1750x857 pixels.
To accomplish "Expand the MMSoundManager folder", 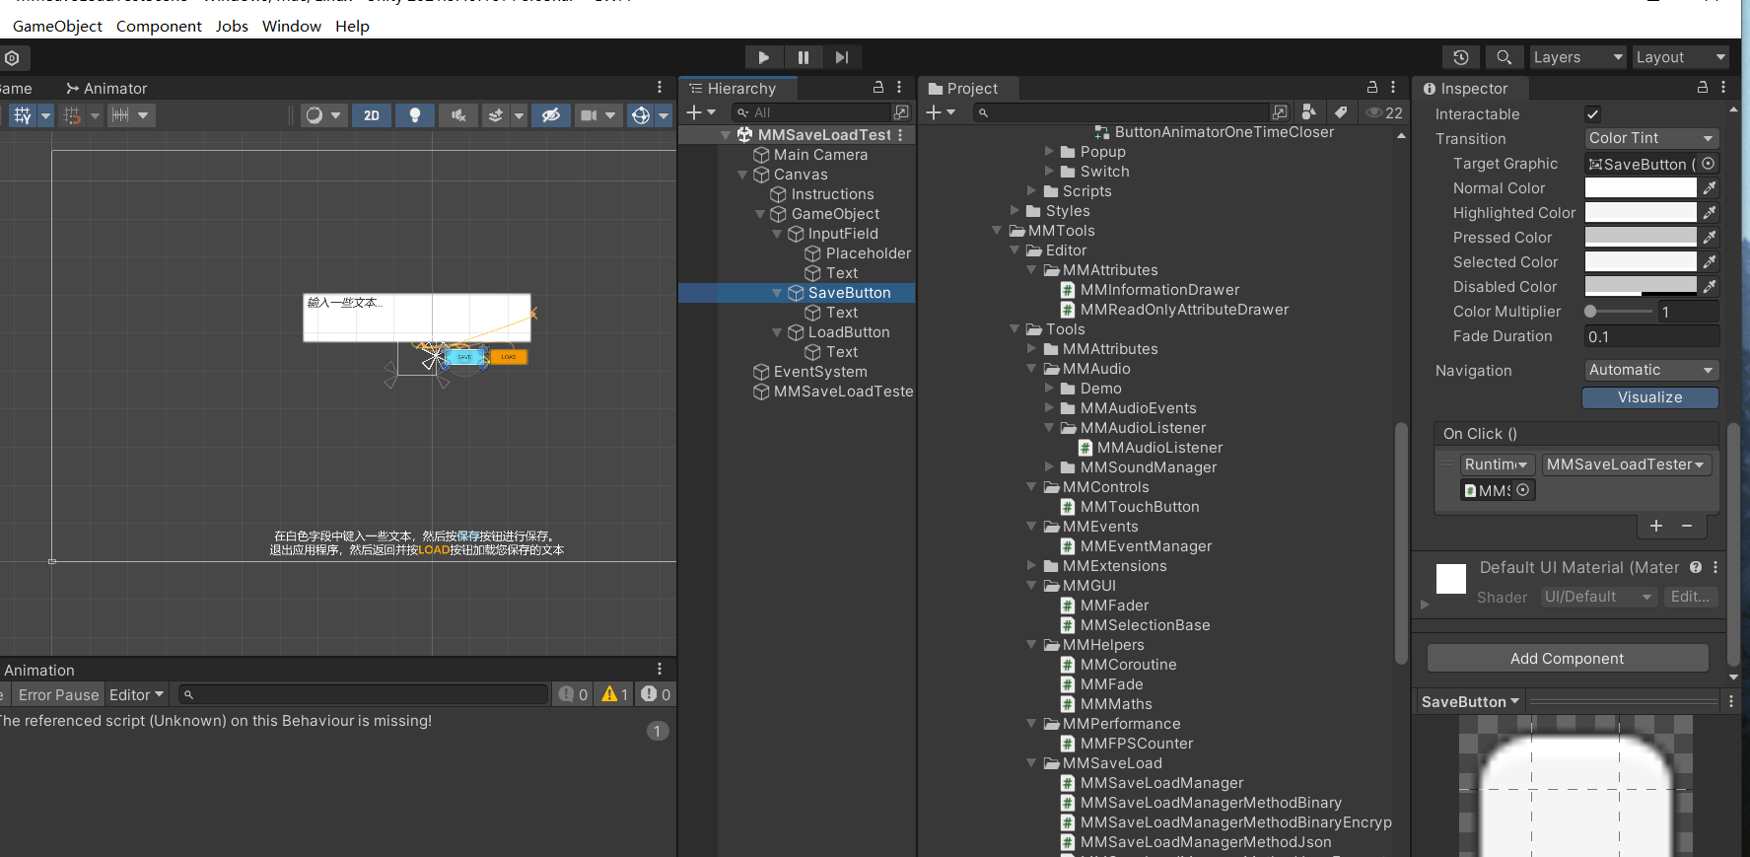I will [x=1049, y=467].
